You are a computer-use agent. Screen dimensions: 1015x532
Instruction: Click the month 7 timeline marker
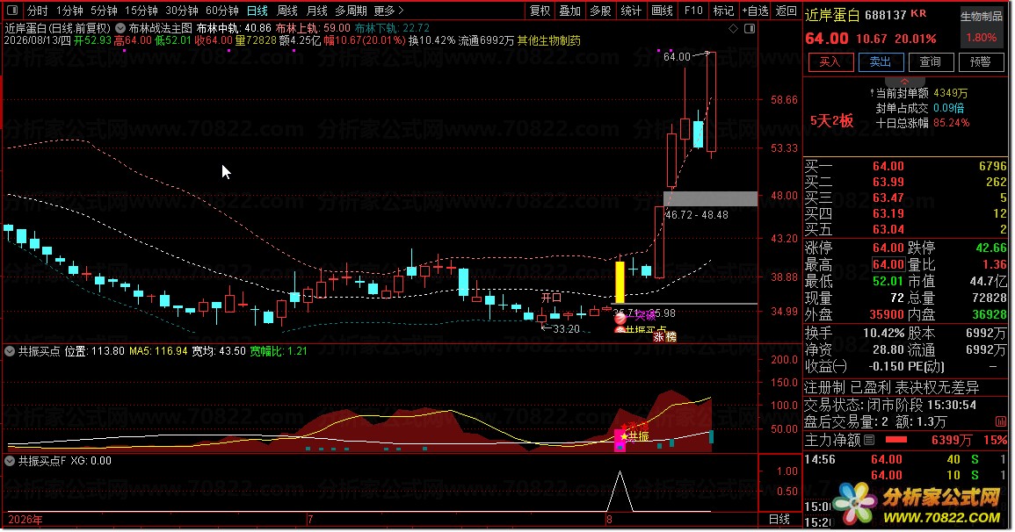(x=311, y=520)
